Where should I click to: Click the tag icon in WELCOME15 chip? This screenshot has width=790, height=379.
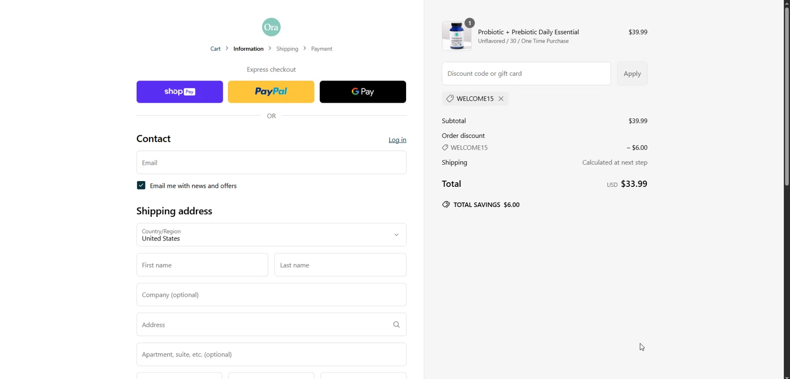(x=450, y=98)
